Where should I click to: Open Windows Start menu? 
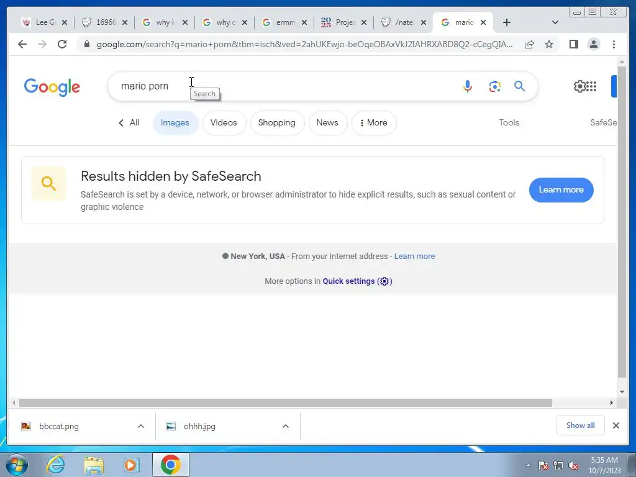click(x=17, y=465)
